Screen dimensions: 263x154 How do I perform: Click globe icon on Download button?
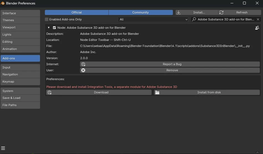tap(49, 92)
